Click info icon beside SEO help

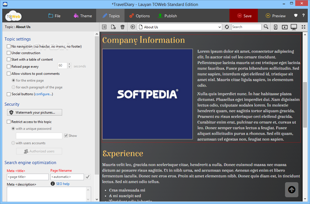(x=52, y=184)
